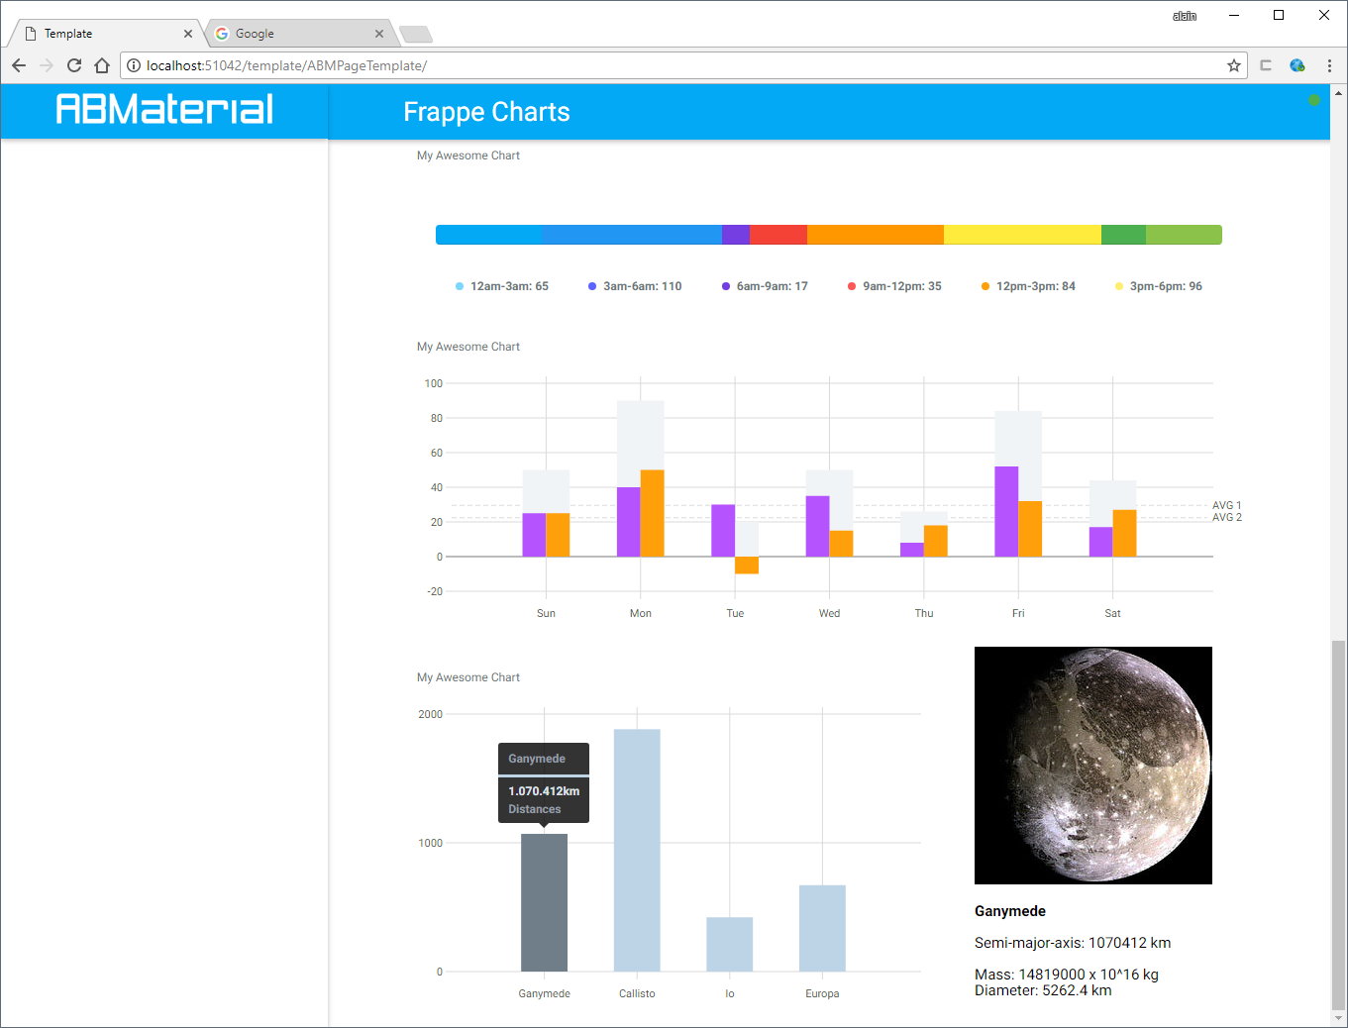Click the 6am-9am purple percentage bar segment
This screenshot has width=1348, height=1028.
[736, 235]
